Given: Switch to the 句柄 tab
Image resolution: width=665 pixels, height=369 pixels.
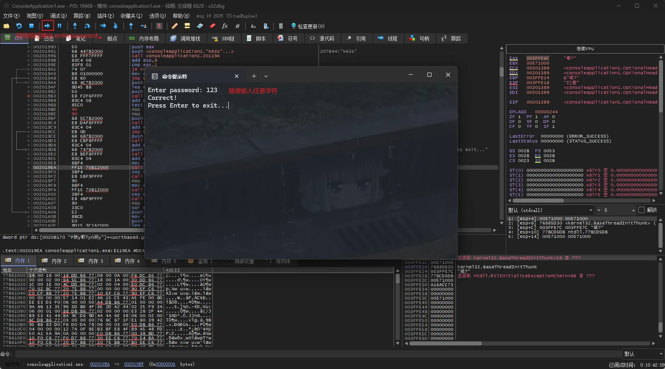Looking at the screenshot, I should coord(420,39).
